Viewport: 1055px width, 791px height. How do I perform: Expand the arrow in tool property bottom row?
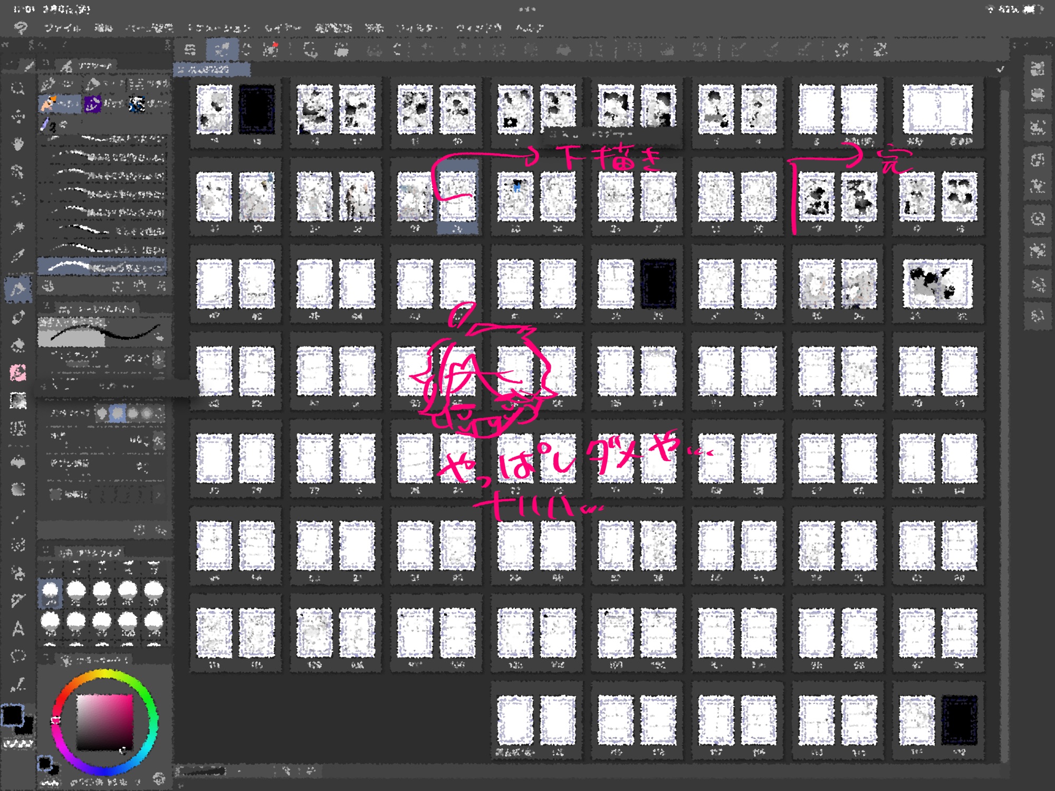tap(158, 494)
